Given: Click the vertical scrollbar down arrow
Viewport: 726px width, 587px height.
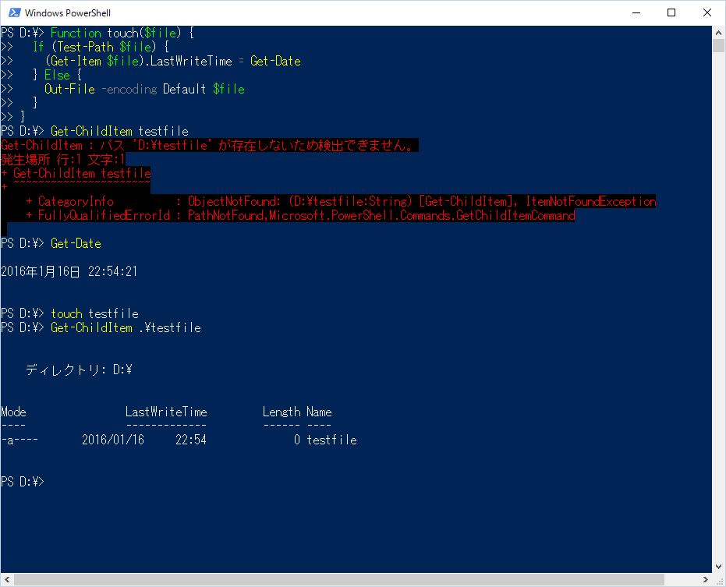Looking at the screenshot, I should tap(719, 568).
